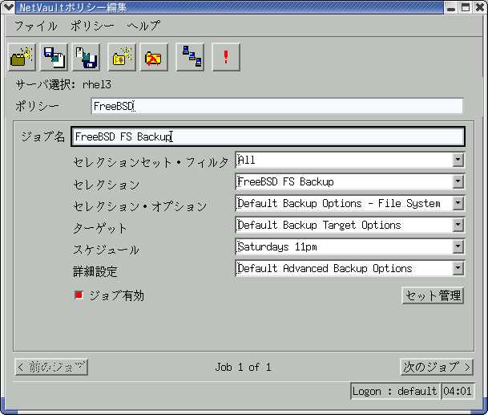The image size is (488, 415).
Task: Minimize the NetVault policy window
Action: (451, 7)
